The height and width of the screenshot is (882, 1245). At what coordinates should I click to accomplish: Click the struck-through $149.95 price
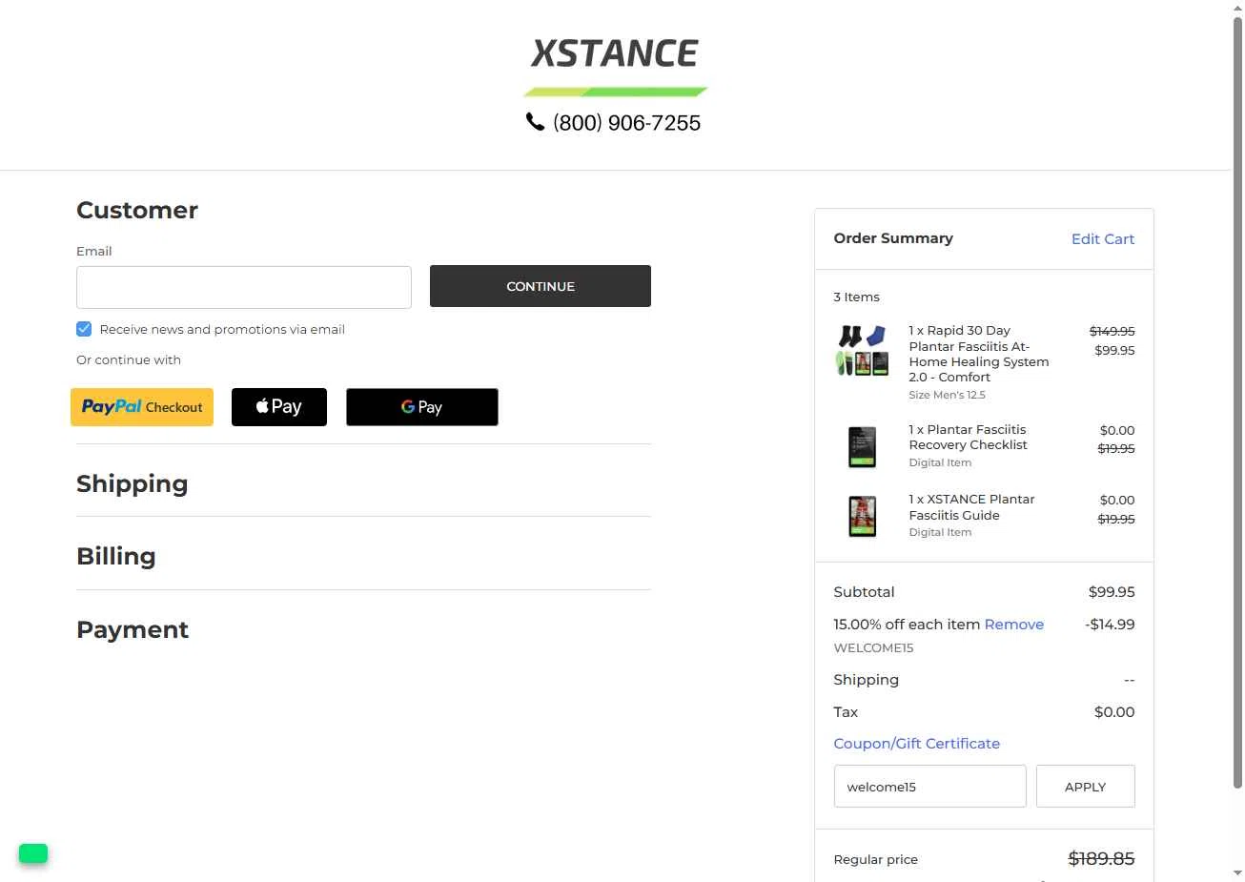1112,331
